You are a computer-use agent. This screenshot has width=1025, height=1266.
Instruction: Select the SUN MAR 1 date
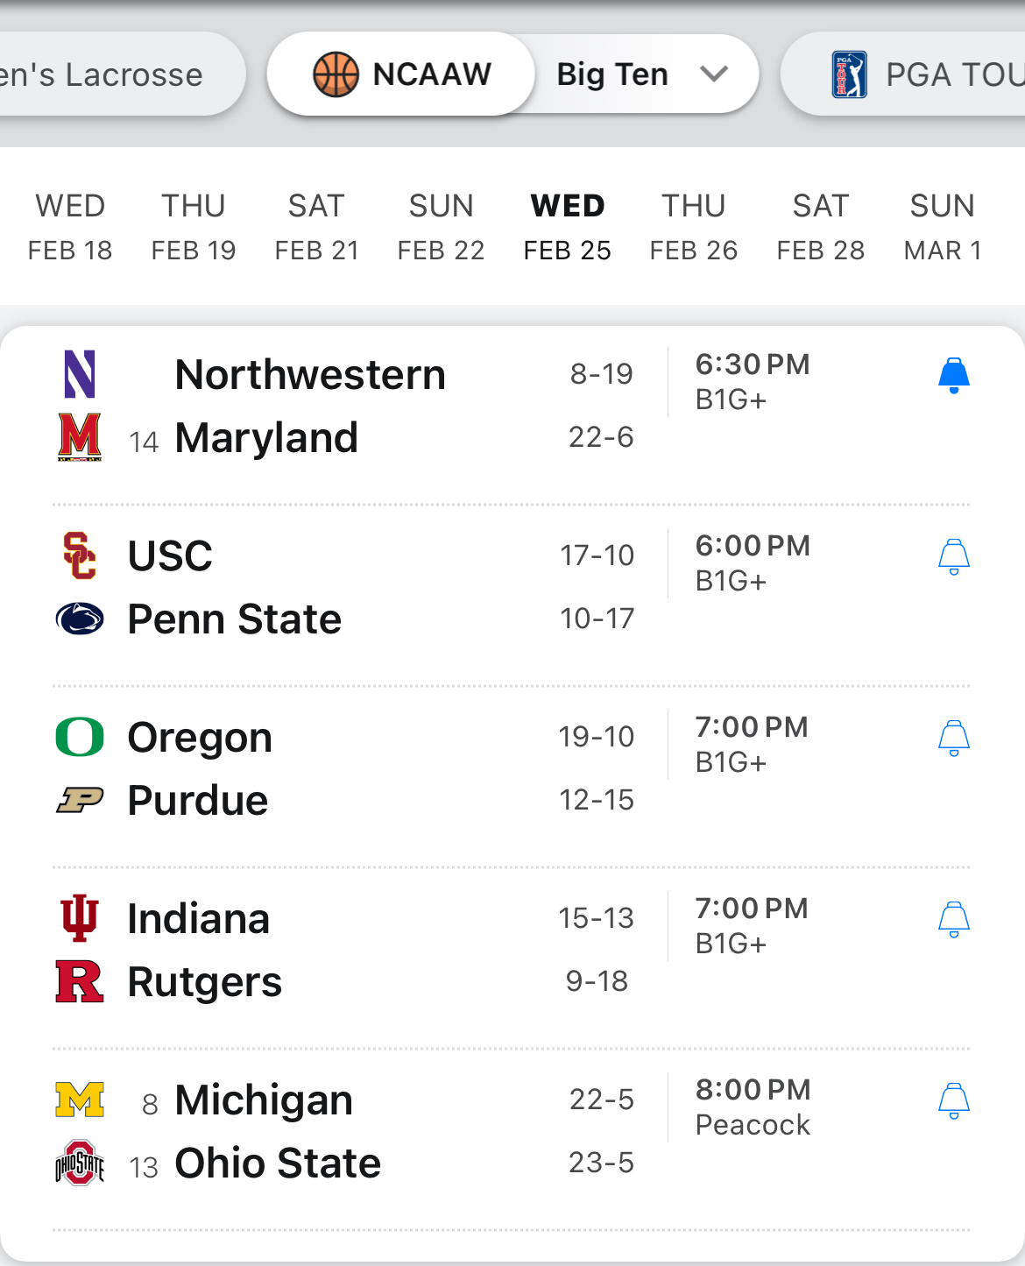pos(942,227)
